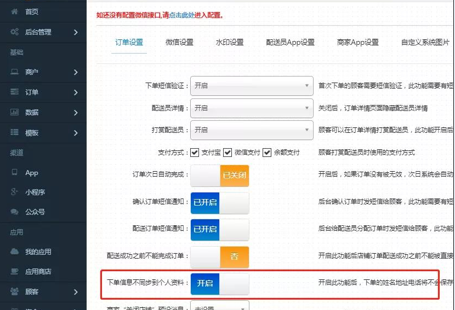Click the home icon beside 首页
This screenshot has height=310, width=455.
coord(14,11)
